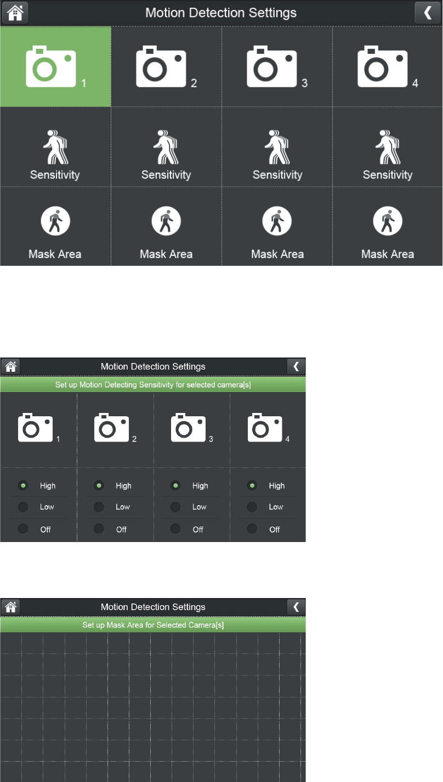This screenshot has width=443, height=782.
Task: Go back using arrow in top screen
Action: [x=428, y=13]
